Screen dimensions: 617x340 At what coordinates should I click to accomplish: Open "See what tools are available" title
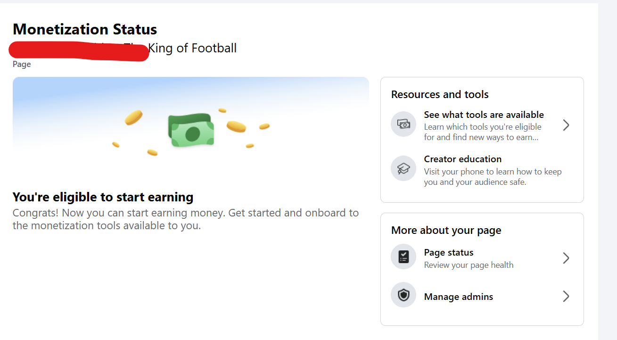(484, 115)
